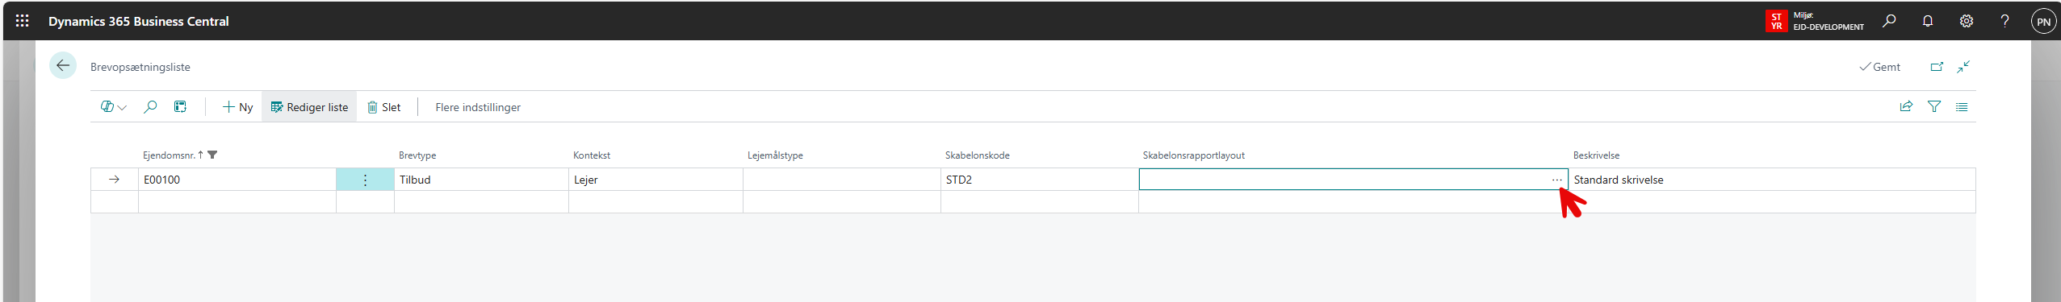Open the PN user account avatar
This screenshot has height=302, width=2061.
(x=2043, y=22)
